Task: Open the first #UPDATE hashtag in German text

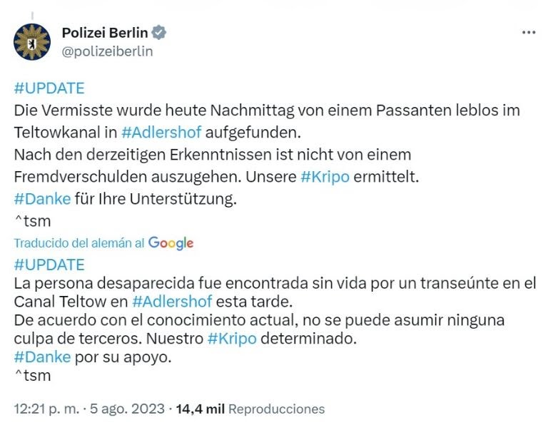Action: pyautogui.click(x=49, y=88)
